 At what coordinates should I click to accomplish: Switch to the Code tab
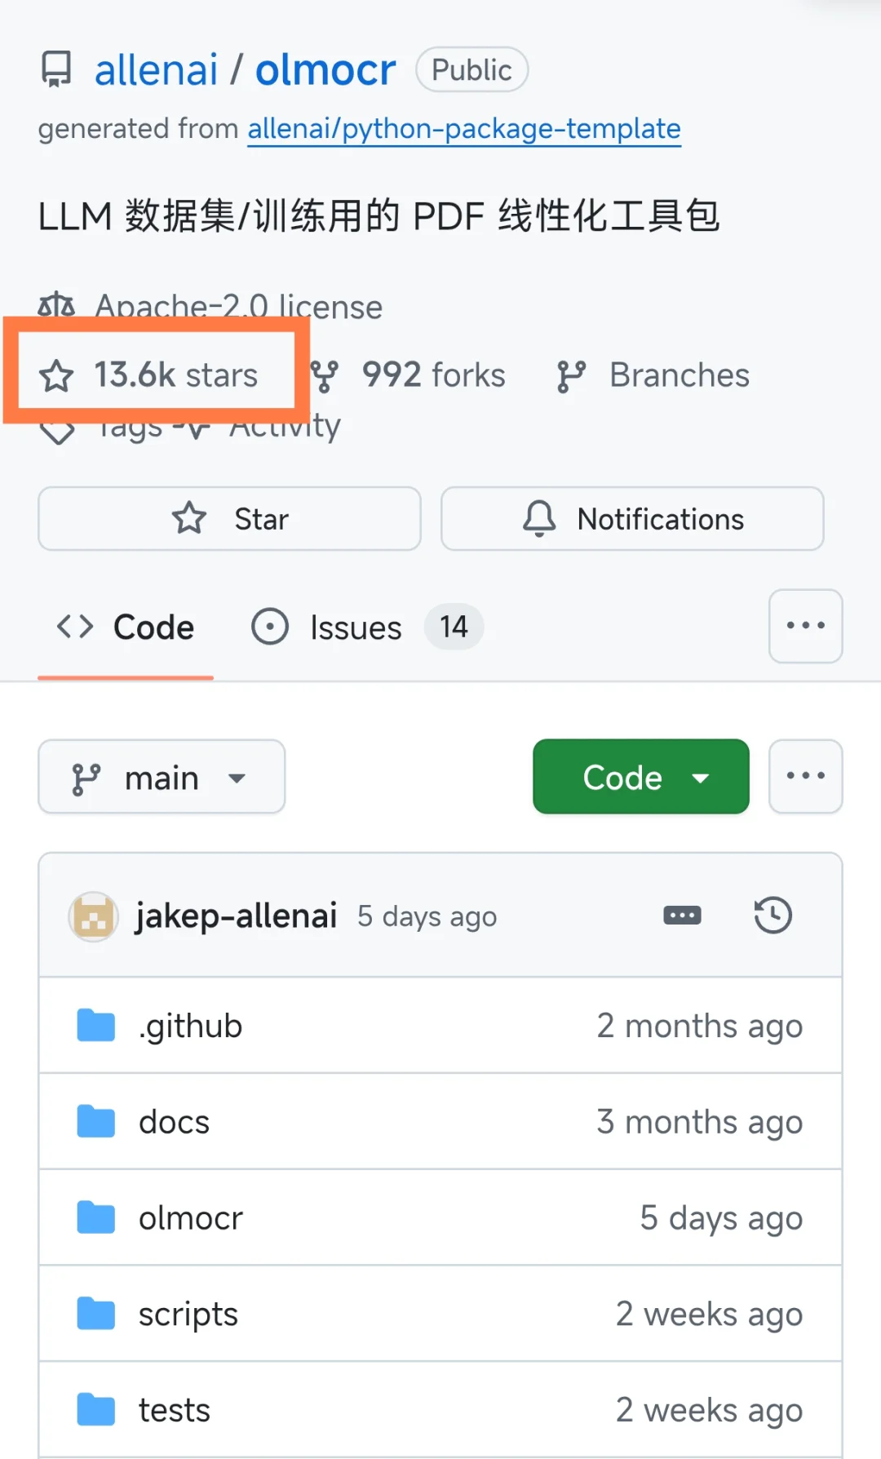tap(126, 628)
